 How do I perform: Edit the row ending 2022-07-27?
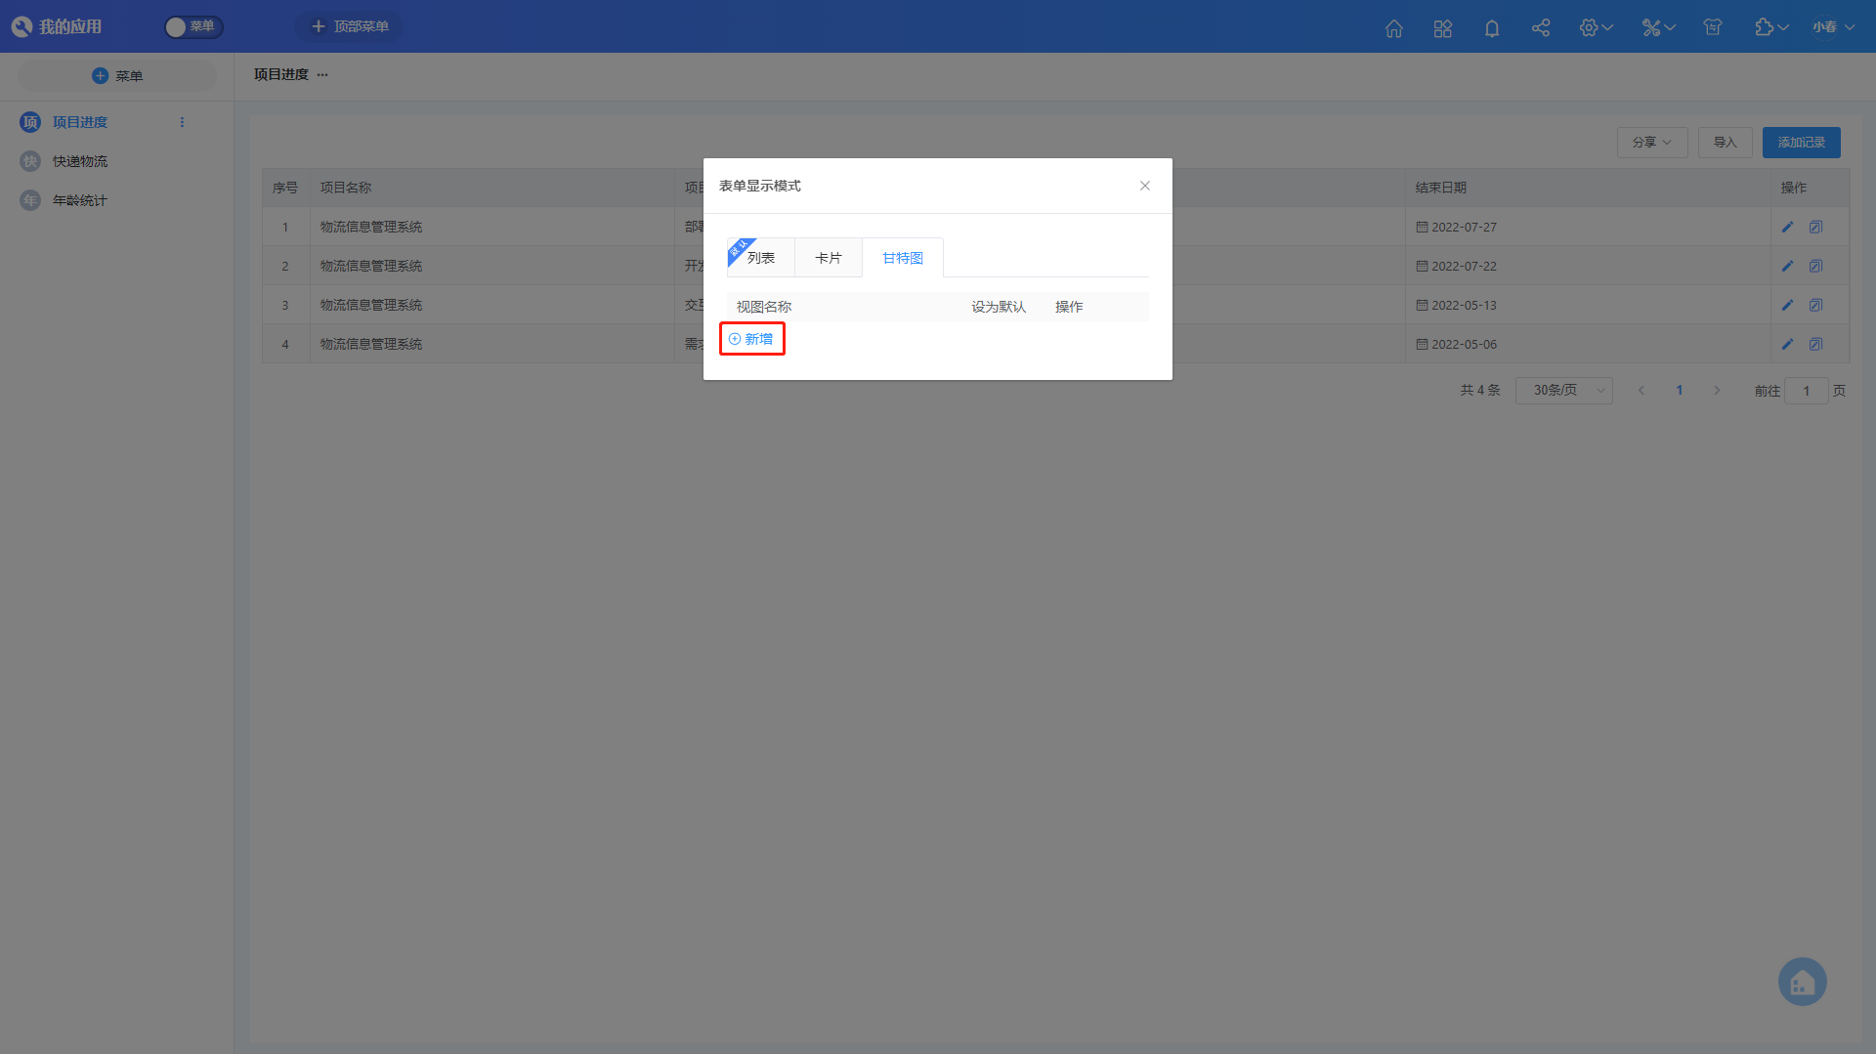click(x=1787, y=227)
